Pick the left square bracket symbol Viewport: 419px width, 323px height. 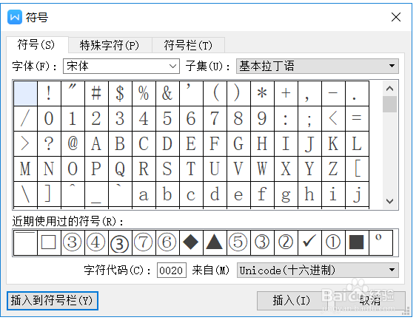357,169
